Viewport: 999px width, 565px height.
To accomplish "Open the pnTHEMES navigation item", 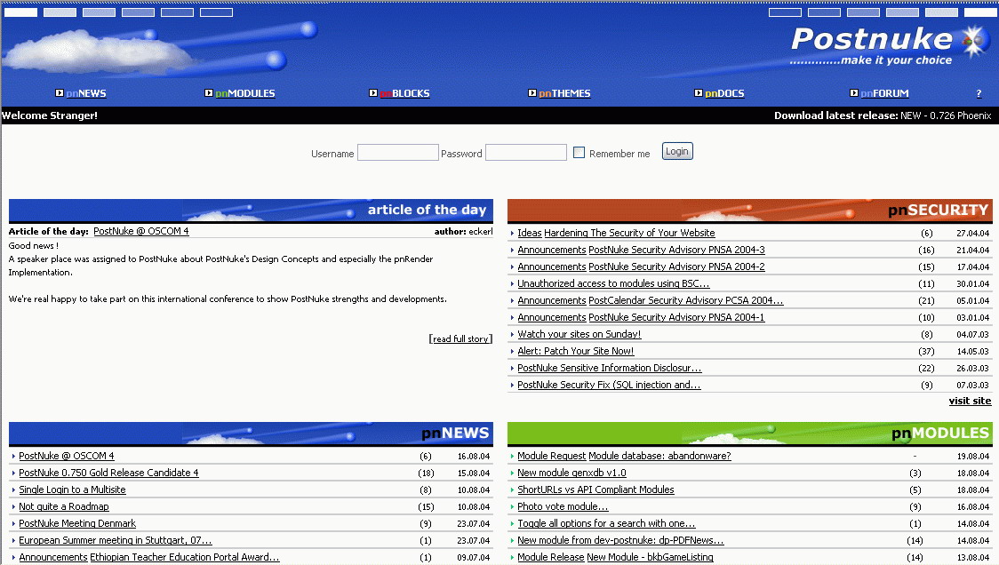I will pos(564,93).
